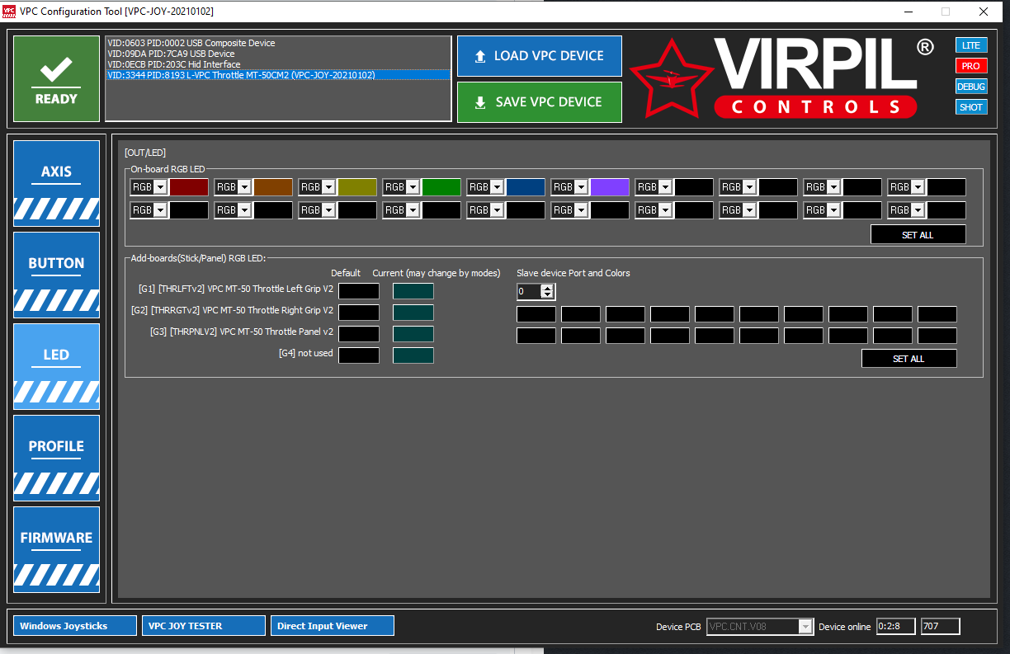Pick the purple on-board LED color swatch

[x=610, y=187]
